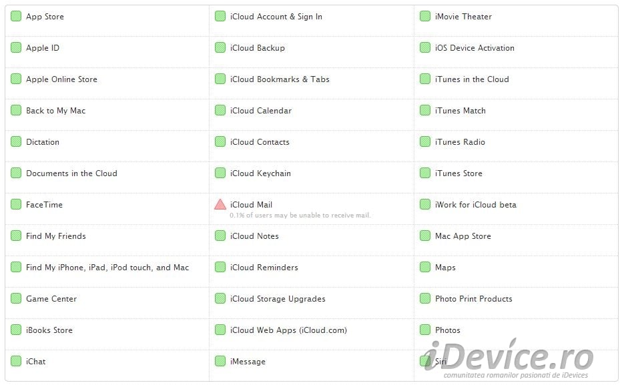Click the FaceTime service name
The height and width of the screenshot is (385, 622).
click(x=44, y=205)
